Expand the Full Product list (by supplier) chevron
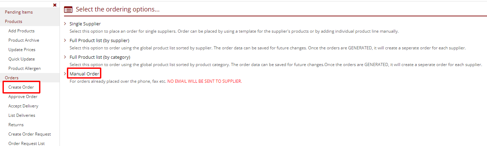 coord(65,40)
